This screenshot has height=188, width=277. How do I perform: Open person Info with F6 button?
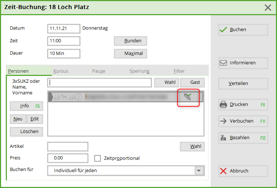tap(26, 106)
